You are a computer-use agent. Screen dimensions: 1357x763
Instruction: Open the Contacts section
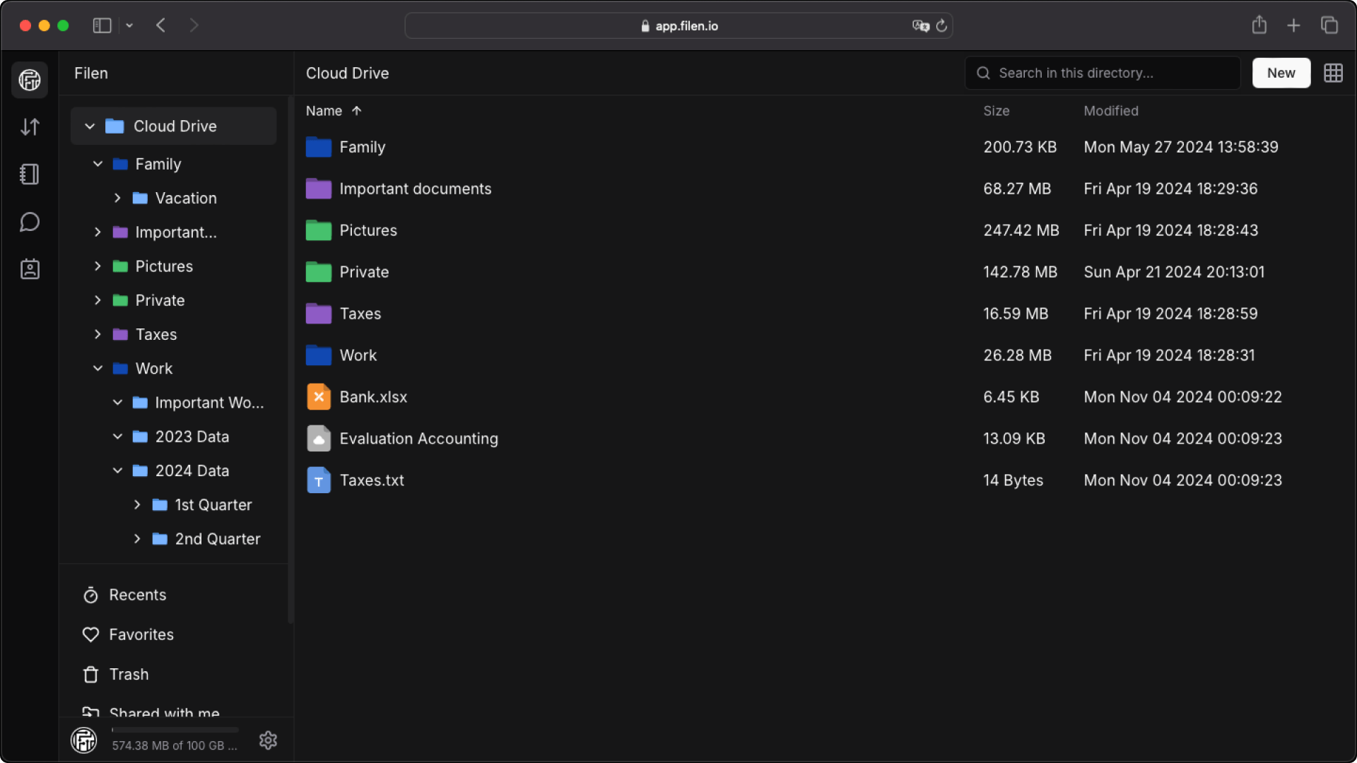(30, 268)
